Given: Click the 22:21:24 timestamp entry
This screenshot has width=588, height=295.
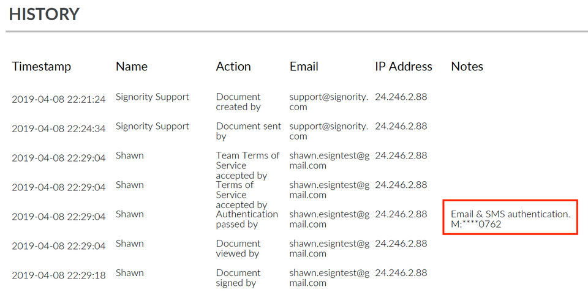Looking at the screenshot, I should click(x=59, y=99).
